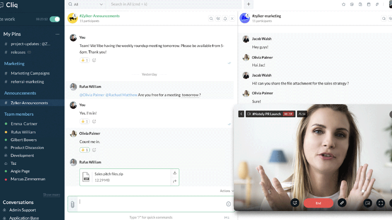End the Notely PR Launch call
Image resolution: width=392 pixels, height=220 pixels.
318,203
